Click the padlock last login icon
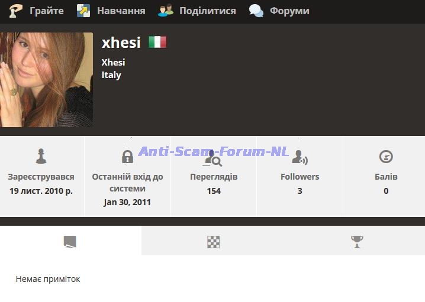This screenshot has height=302, width=425. pyautogui.click(x=127, y=157)
